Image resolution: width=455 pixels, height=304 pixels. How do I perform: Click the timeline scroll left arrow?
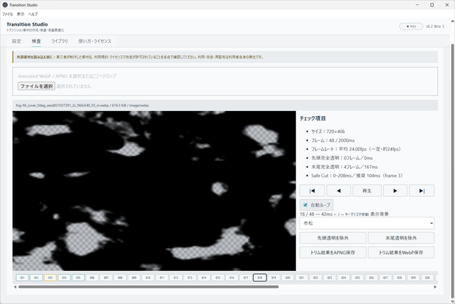(15, 287)
